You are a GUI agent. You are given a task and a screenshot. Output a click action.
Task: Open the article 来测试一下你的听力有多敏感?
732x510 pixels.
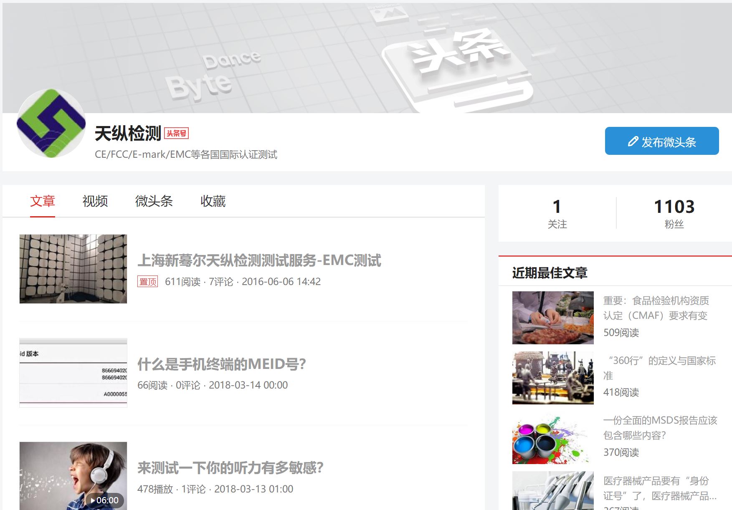coord(230,468)
